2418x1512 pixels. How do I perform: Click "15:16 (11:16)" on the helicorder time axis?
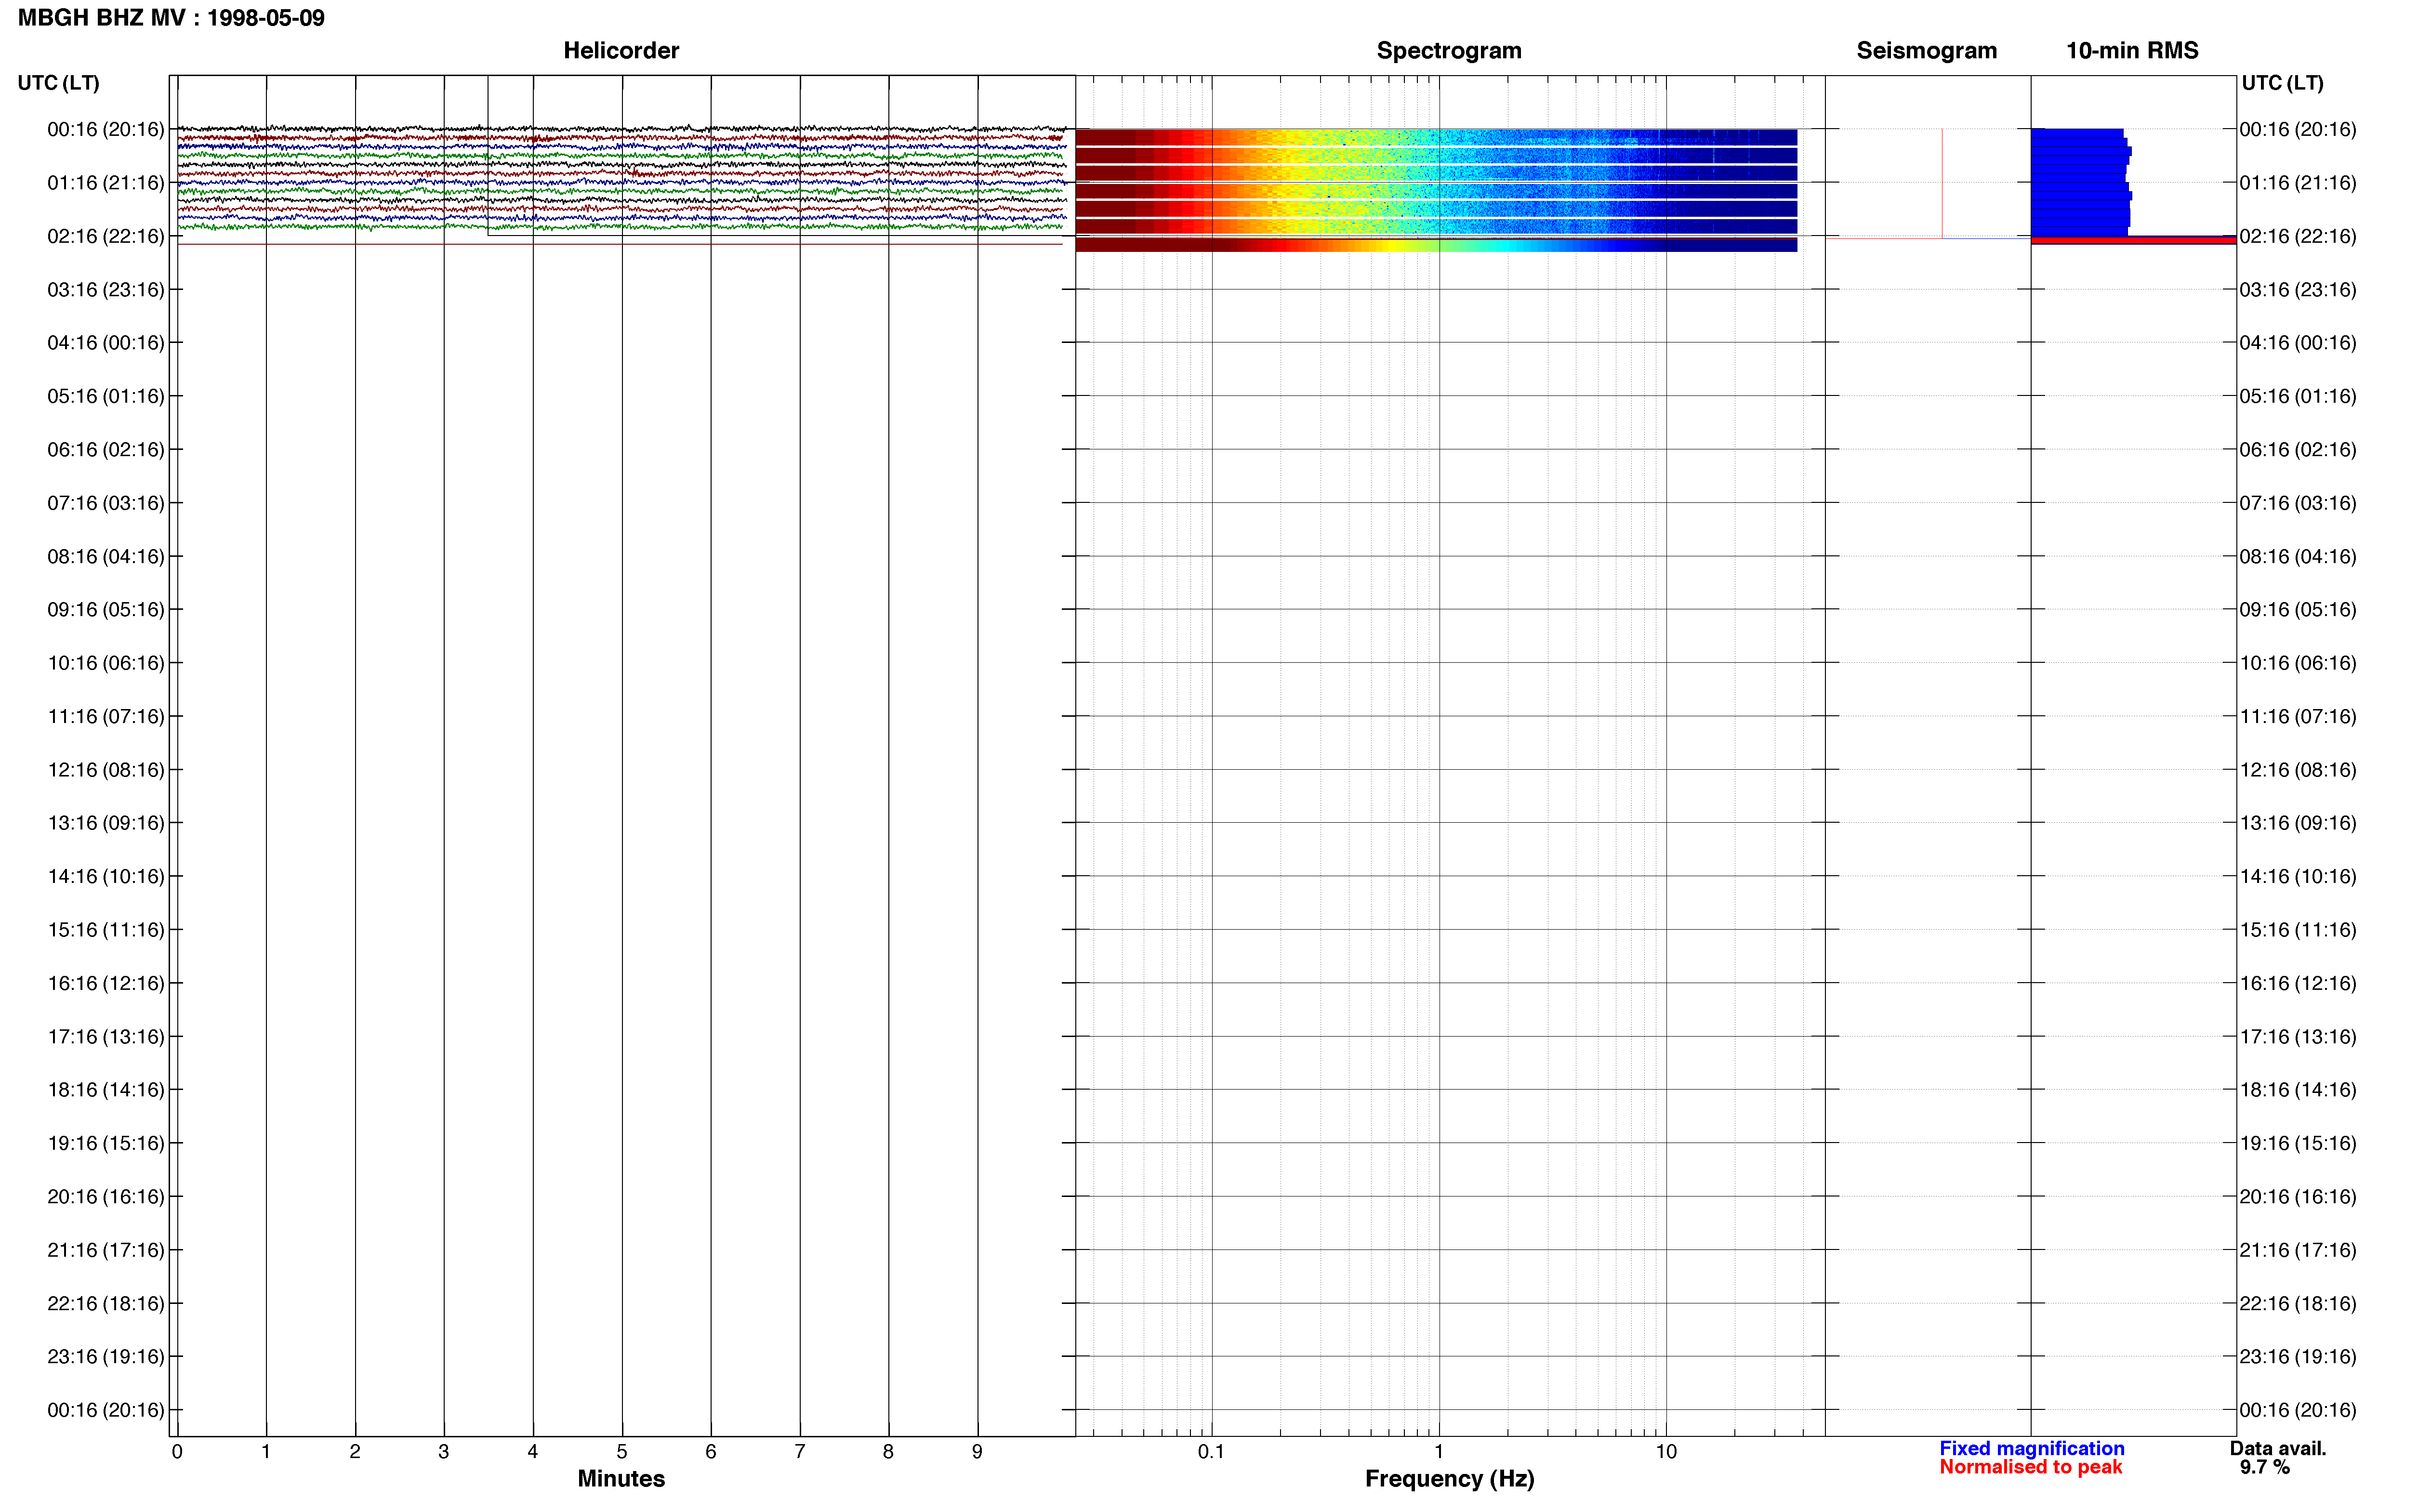[x=106, y=929]
